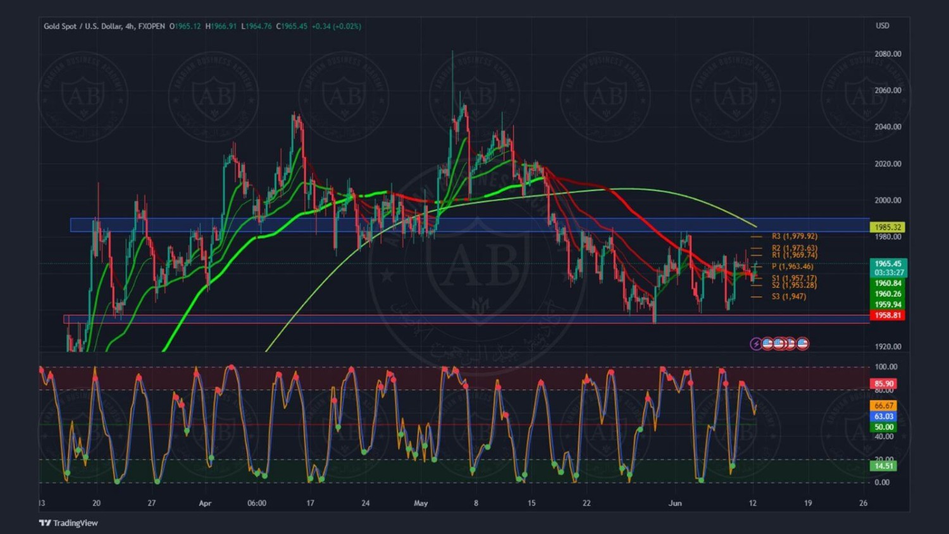The width and height of the screenshot is (949, 534).
Task: Click the countdown timer 03:33:27
Action: click(x=888, y=273)
